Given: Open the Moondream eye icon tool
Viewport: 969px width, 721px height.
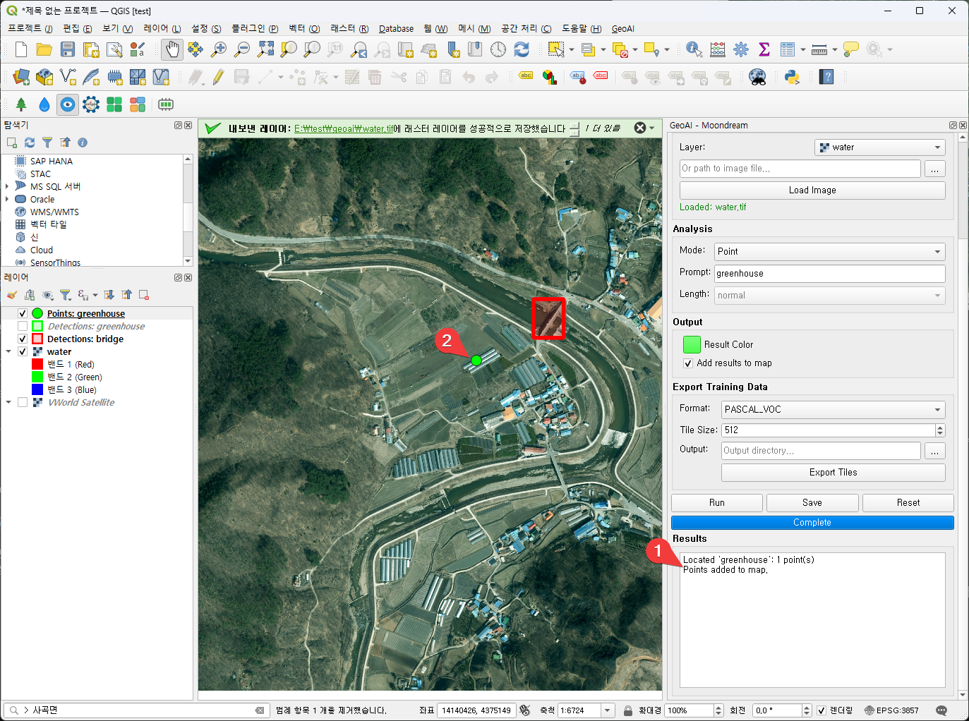Looking at the screenshot, I should [x=68, y=104].
